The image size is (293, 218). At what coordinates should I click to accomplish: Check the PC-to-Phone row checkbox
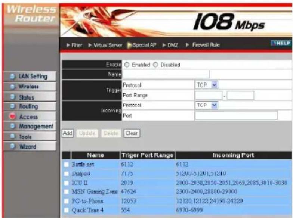[x=67, y=201]
